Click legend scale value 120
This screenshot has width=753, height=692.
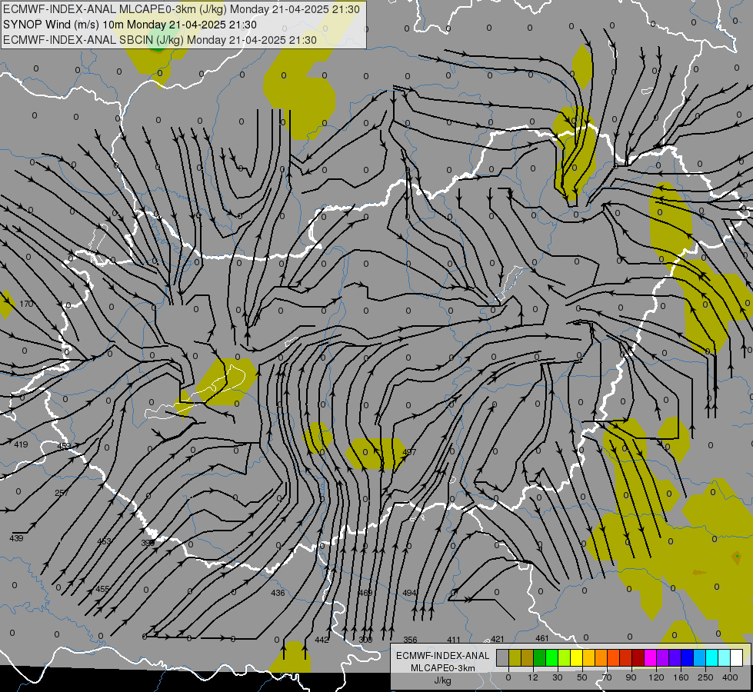(x=656, y=677)
